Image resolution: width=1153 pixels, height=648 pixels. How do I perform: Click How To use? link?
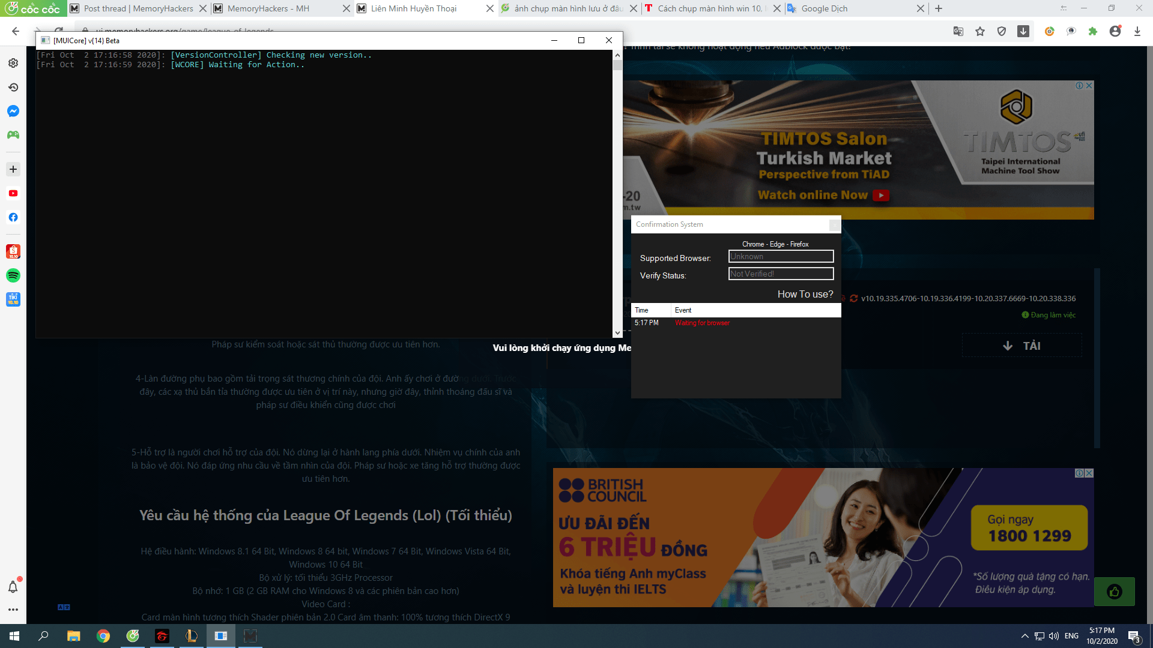[x=805, y=294]
